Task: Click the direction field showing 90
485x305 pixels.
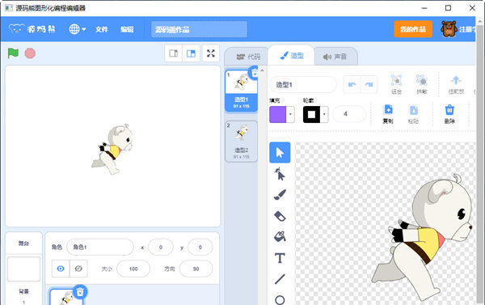Action: pos(196,269)
